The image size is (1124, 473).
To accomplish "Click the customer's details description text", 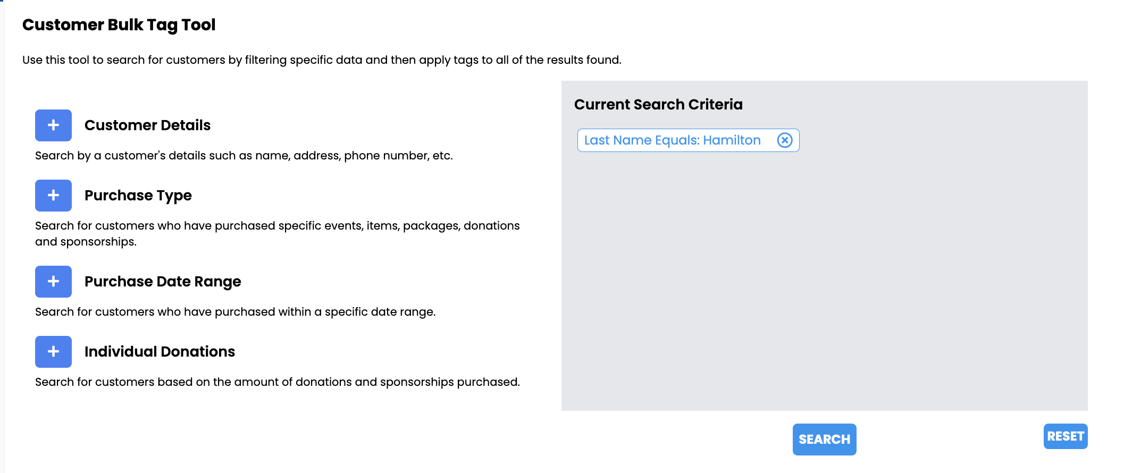I will point(244,156).
